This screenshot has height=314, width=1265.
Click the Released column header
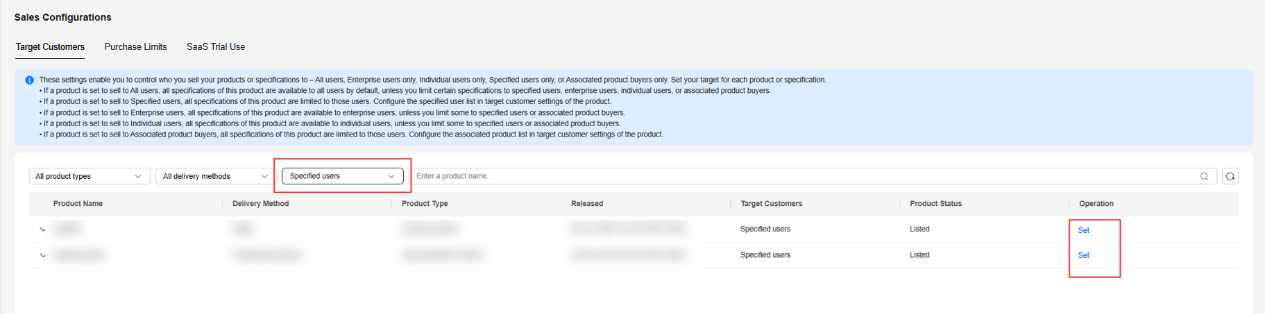pyautogui.click(x=587, y=204)
